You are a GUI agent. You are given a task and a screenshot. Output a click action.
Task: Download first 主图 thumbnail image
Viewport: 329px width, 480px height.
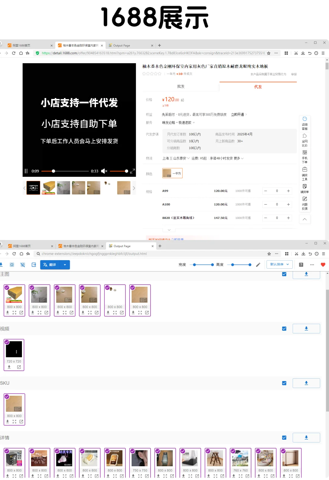(8, 312)
